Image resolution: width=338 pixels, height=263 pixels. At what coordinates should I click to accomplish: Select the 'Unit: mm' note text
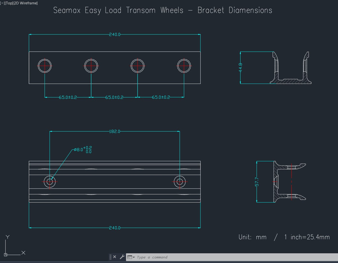point(252,237)
